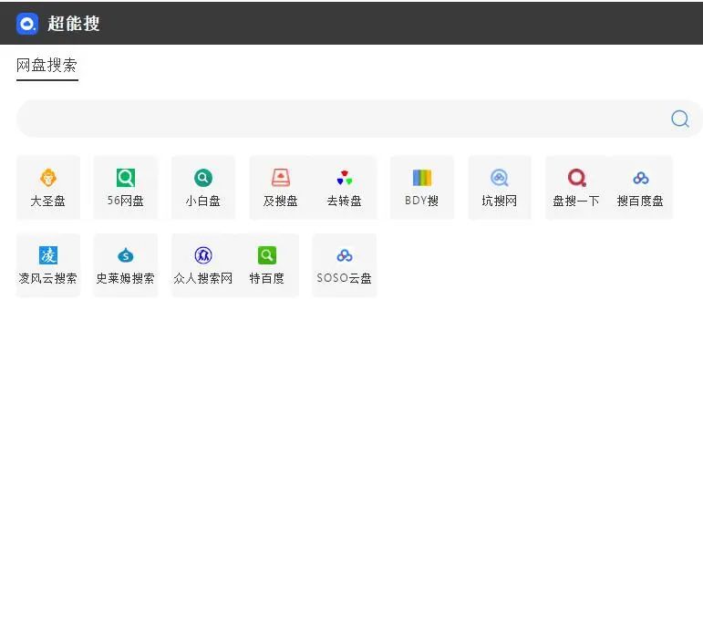Open the 大圣盘 search engine
This screenshot has height=641, width=703.
pyautogui.click(x=48, y=187)
